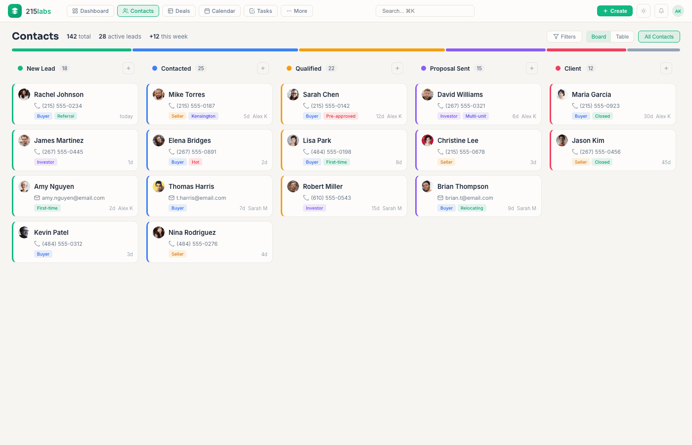Click the phone icon on Rachel Johnson's card
This screenshot has width=692, height=445.
coord(38,106)
